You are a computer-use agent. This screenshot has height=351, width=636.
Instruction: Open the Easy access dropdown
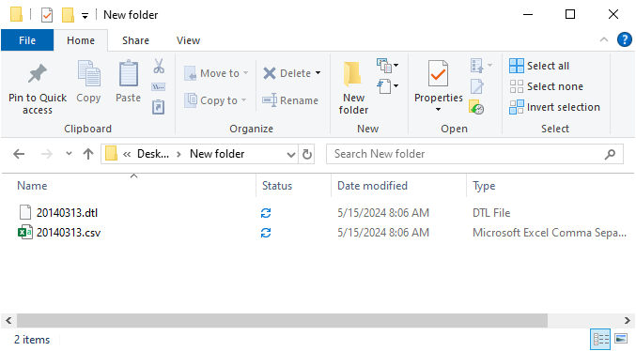click(x=388, y=86)
